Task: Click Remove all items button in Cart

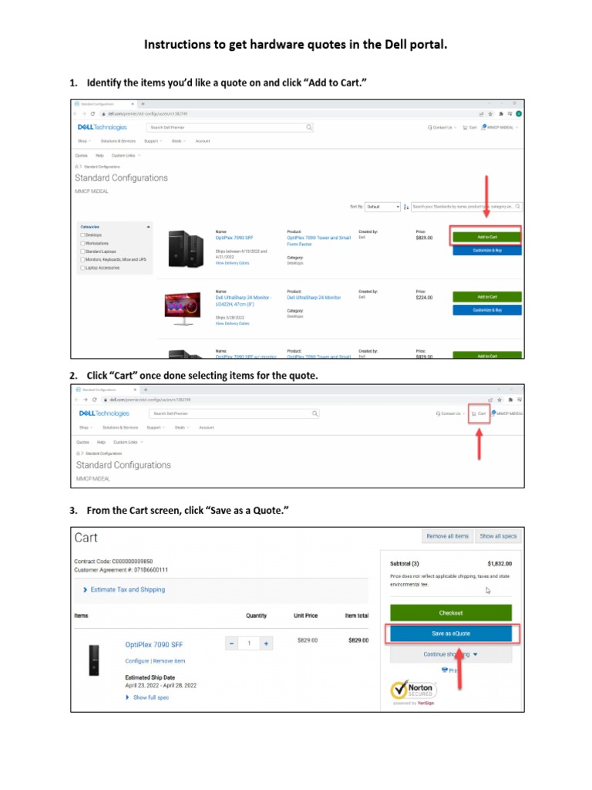Action: point(447,537)
